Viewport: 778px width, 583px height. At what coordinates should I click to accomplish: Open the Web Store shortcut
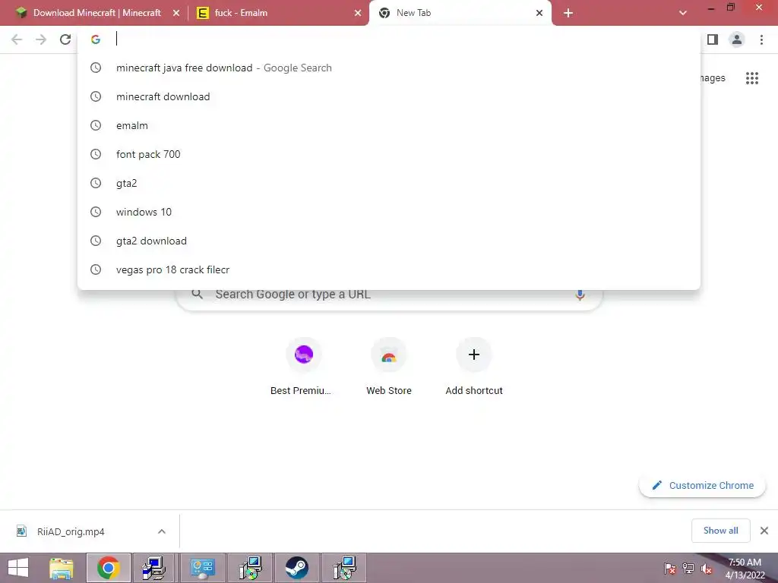click(389, 367)
